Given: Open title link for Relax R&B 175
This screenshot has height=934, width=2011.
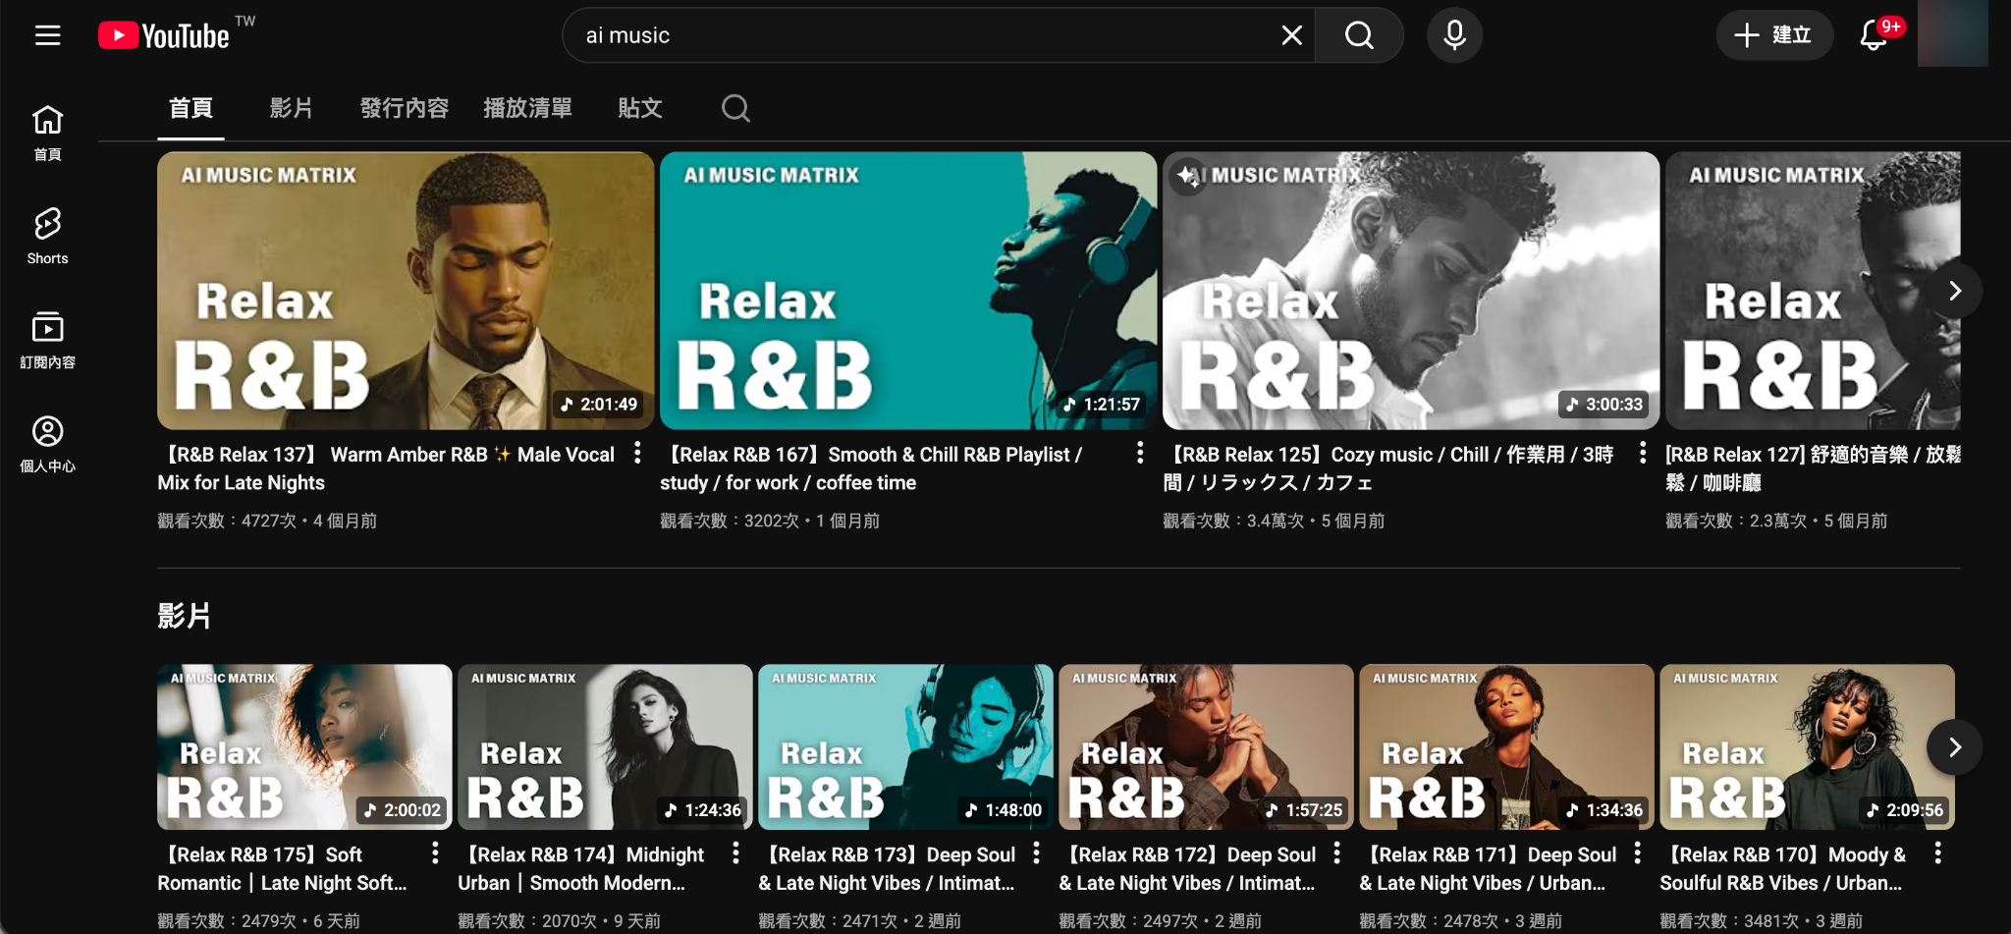Looking at the screenshot, I should 282,869.
